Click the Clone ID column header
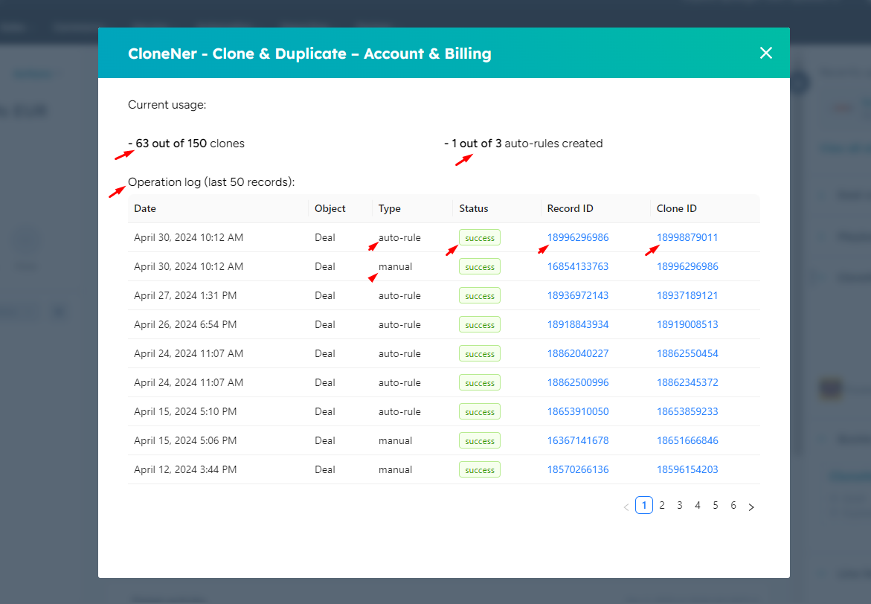Screen dimensions: 871x604 (x=676, y=208)
